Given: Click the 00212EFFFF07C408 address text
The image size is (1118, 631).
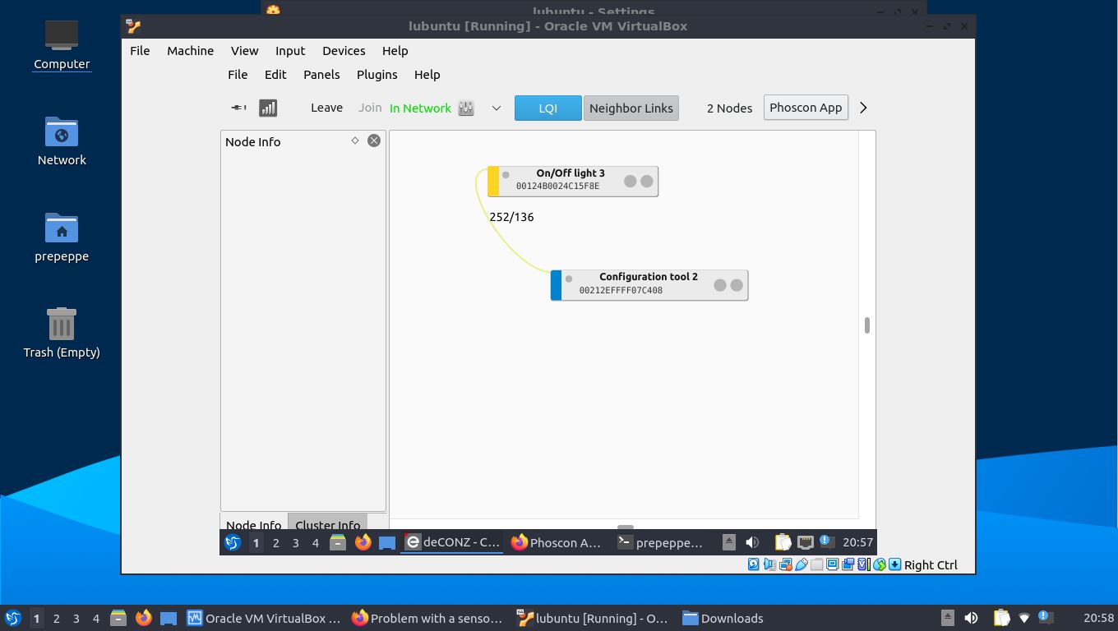Looking at the screenshot, I should [621, 290].
